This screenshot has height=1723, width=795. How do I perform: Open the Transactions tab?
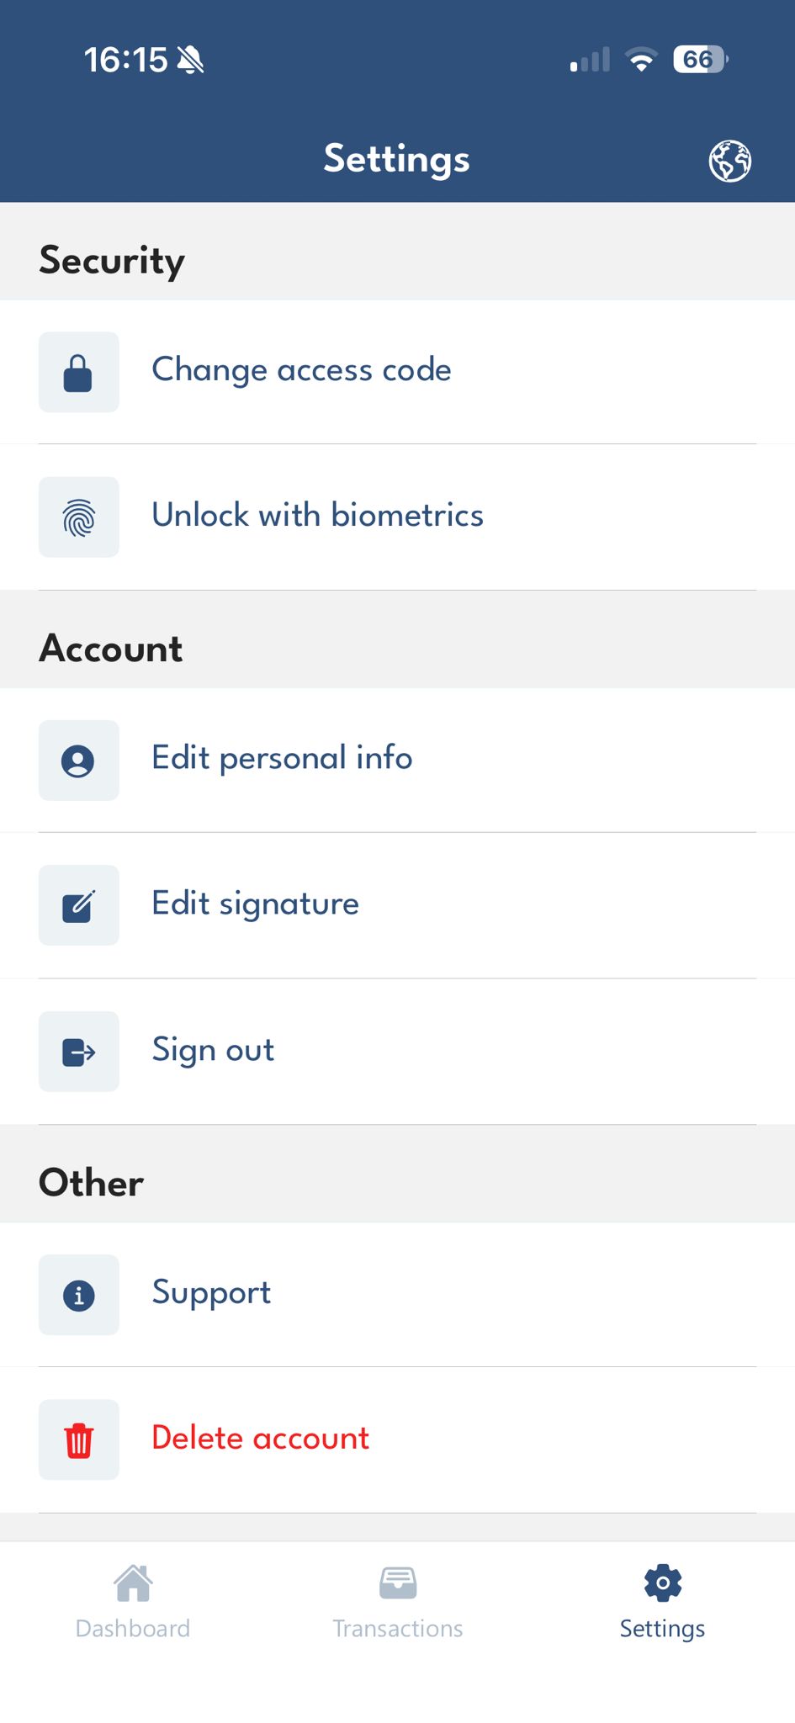397,1603
